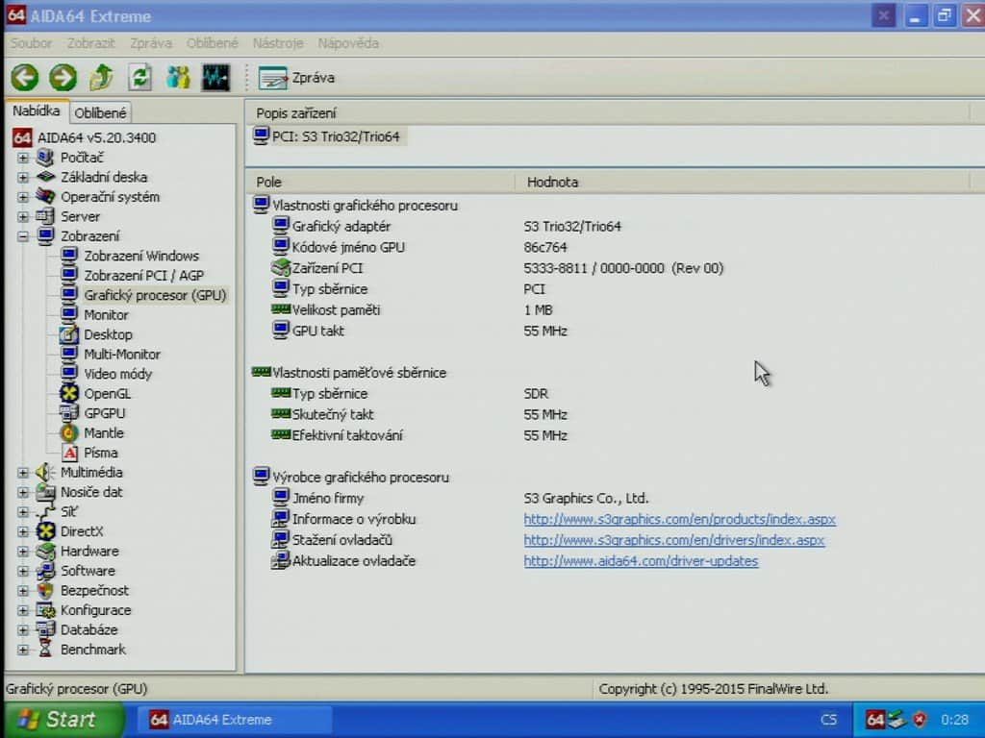This screenshot has width=985, height=738.
Task: Click the Multi-Monitor item icon
Action: pyautogui.click(x=69, y=354)
